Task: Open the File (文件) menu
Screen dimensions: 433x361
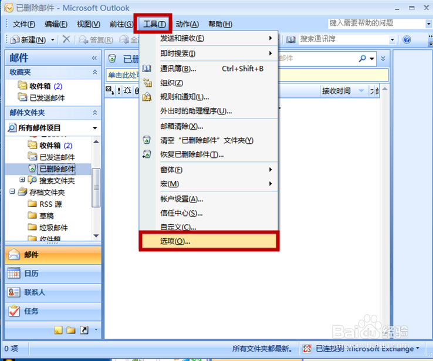Action: 23,24
